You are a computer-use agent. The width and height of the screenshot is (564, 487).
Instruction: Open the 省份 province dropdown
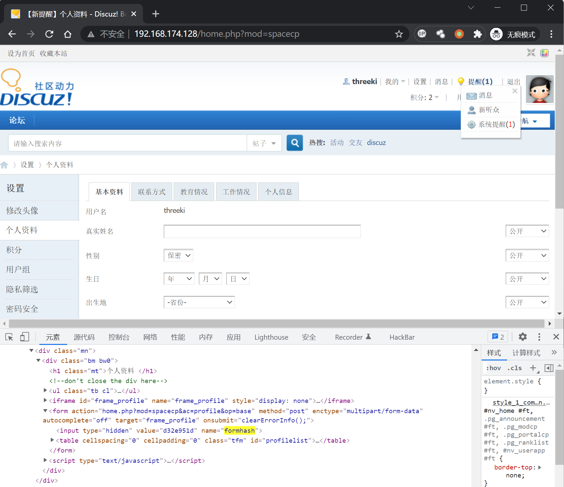tap(199, 302)
